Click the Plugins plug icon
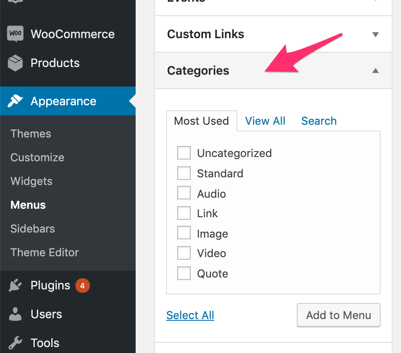Image resolution: width=401 pixels, height=353 pixels. 15,286
